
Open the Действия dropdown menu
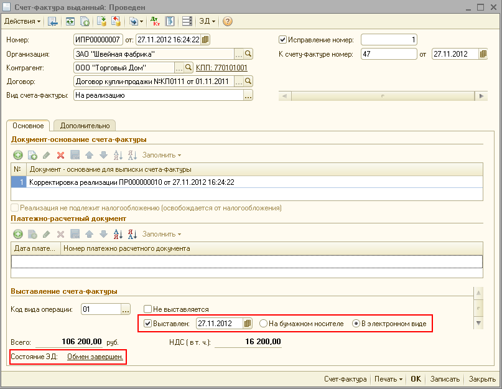22,21
